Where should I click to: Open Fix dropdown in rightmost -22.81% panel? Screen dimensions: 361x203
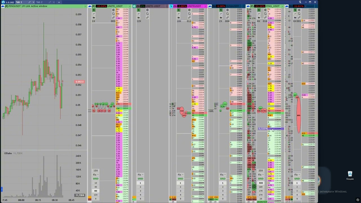pyautogui.click(x=297, y=175)
